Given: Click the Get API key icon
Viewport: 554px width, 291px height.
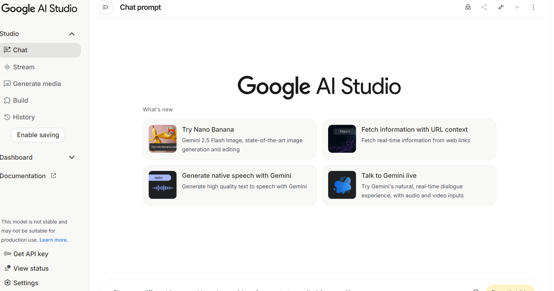Looking at the screenshot, I should pyautogui.click(x=7, y=254).
